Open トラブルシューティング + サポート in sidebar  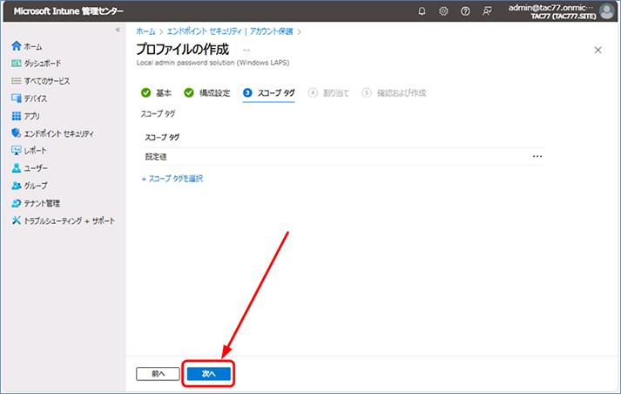coord(64,221)
